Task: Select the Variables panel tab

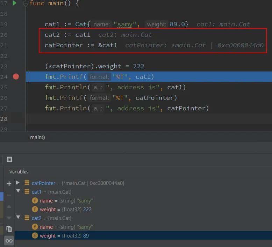Action: tap(19, 172)
